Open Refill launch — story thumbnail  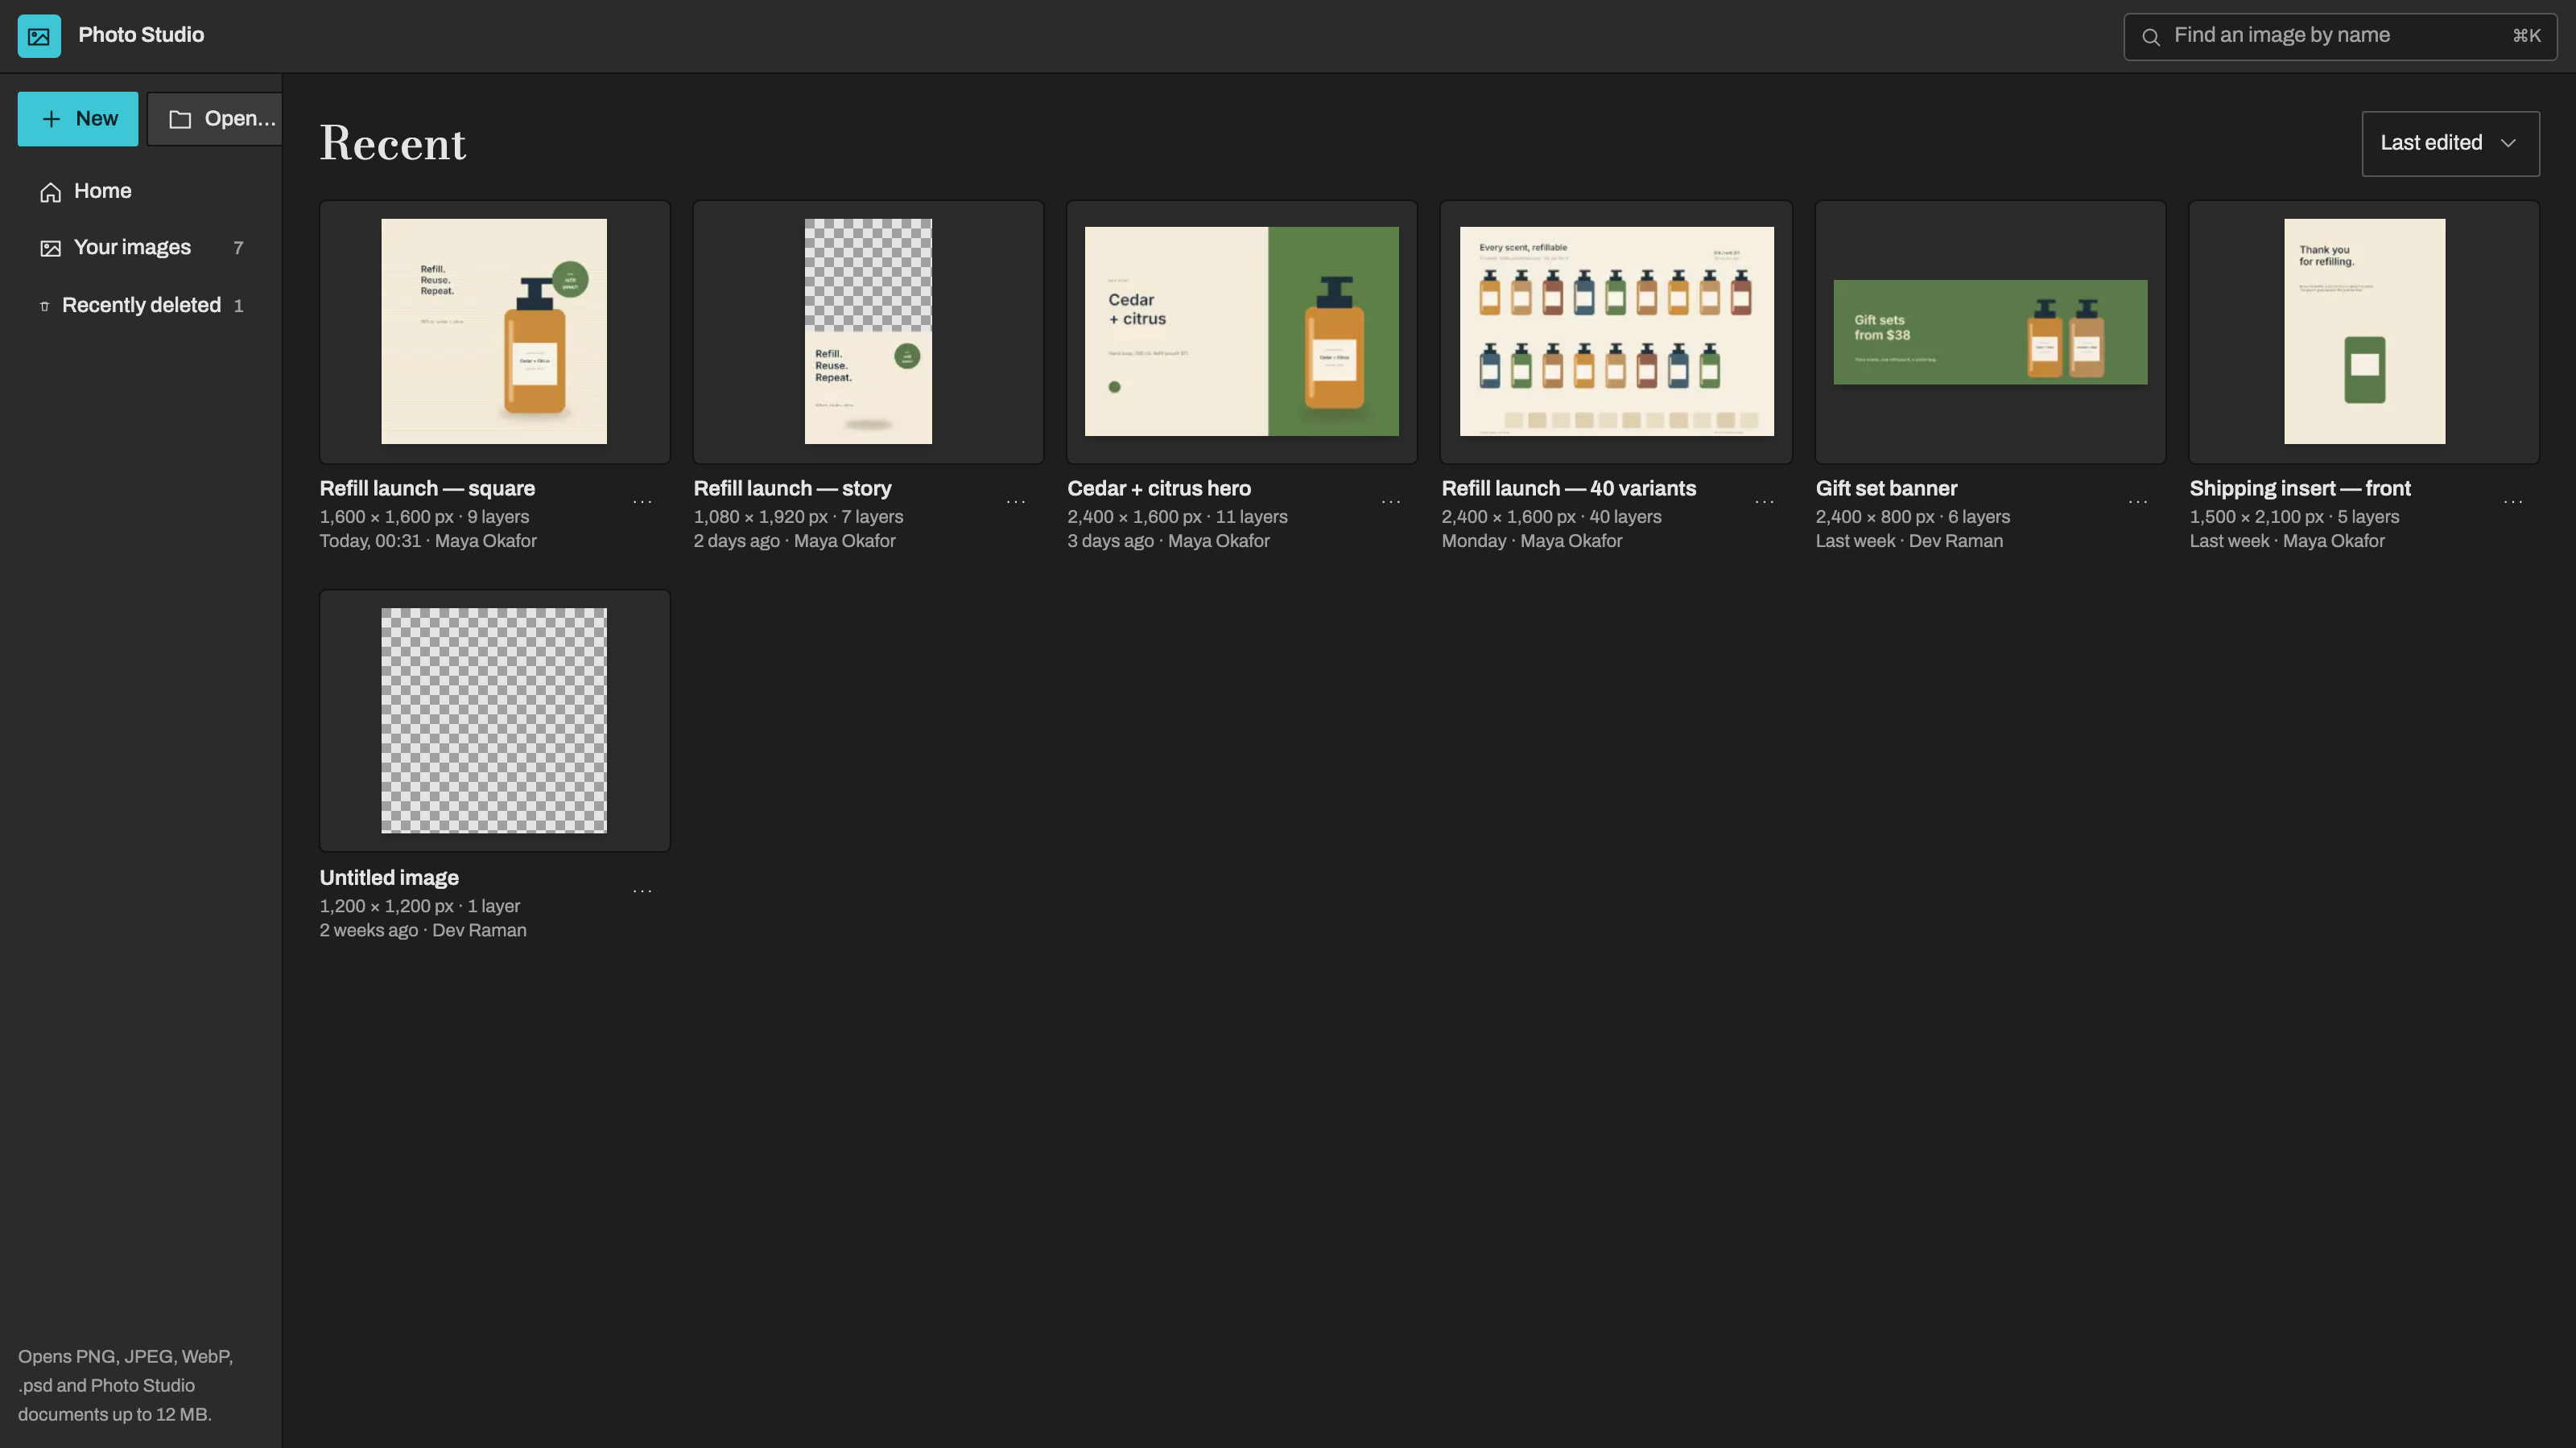tap(868, 331)
